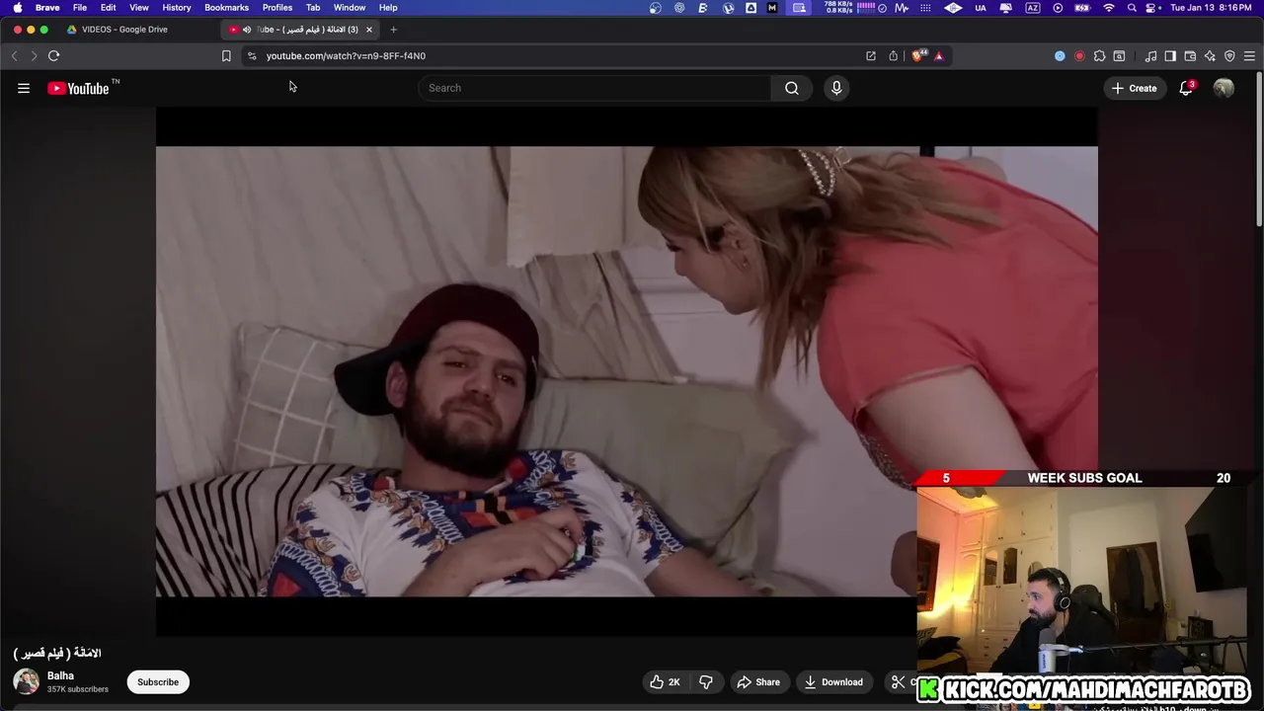Open the red record extension
Viewport: 1264px width, 711px height.
(x=1079, y=56)
